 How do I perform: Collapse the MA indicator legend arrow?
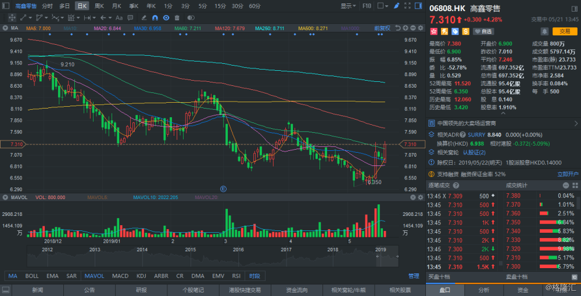click(x=5, y=28)
